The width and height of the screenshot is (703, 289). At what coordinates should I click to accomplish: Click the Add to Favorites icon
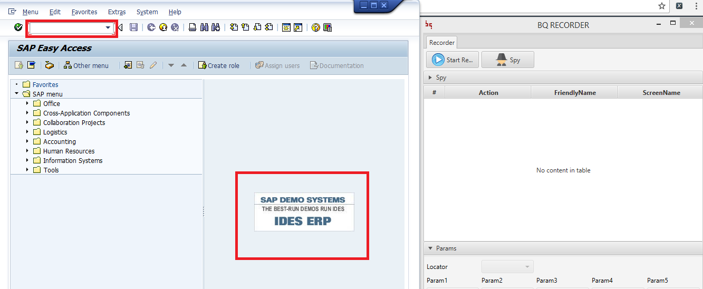[x=128, y=65]
